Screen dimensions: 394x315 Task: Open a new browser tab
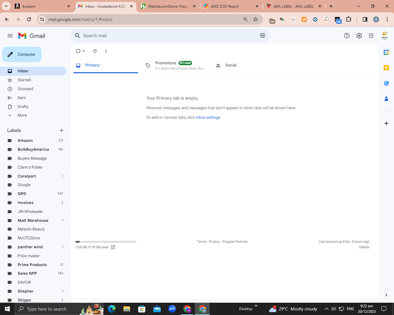click(331, 6)
